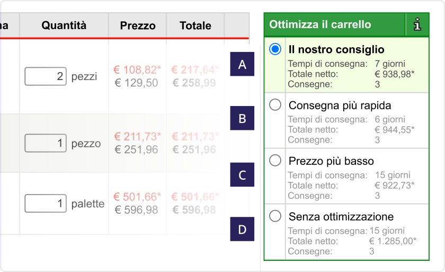Click the quantity field for 1 palette

click(46, 203)
